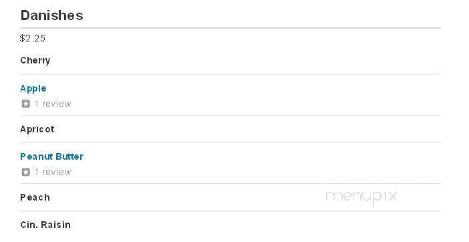Select the Apricot menu item
469x242 pixels.
pyautogui.click(x=37, y=129)
